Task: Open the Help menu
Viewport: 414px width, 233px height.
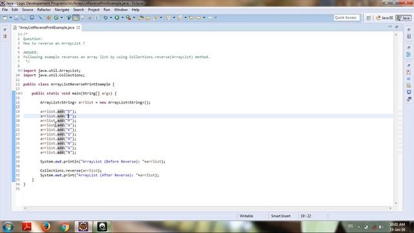Action: (135, 10)
